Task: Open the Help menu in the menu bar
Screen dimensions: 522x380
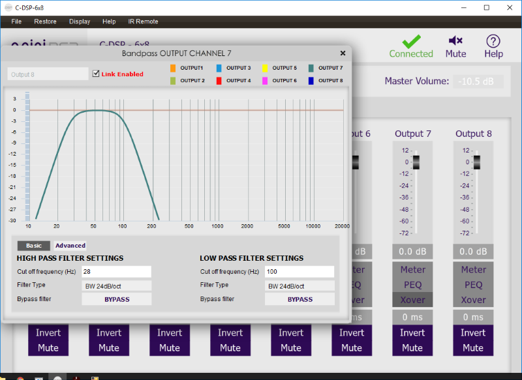Action: click(109, 22)
